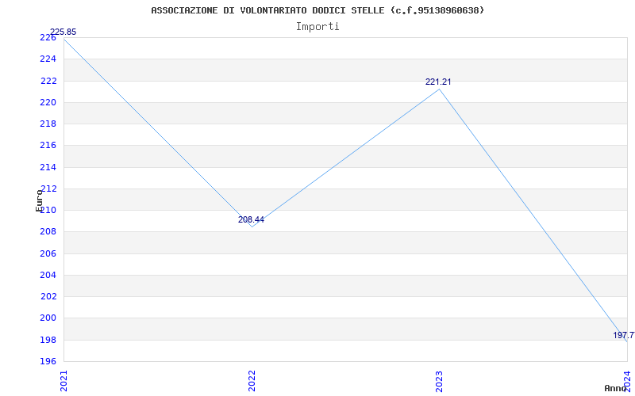Click the Anno x-axis title
This screenshot has height=396, width=635.
[616, 388]
